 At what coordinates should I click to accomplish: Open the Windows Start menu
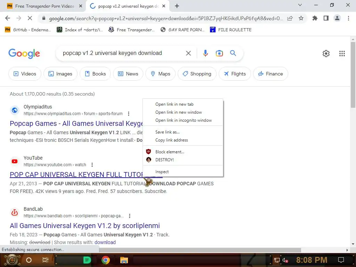point(12,260)
